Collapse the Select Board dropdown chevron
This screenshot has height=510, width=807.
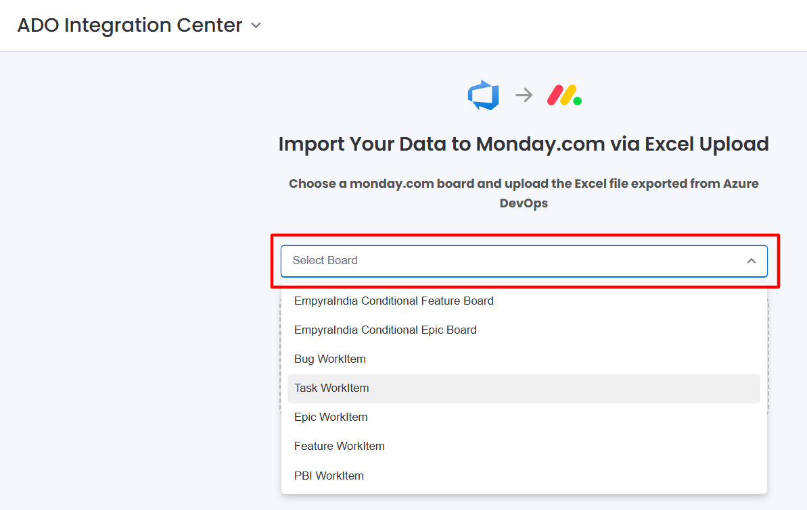(752, 261)
